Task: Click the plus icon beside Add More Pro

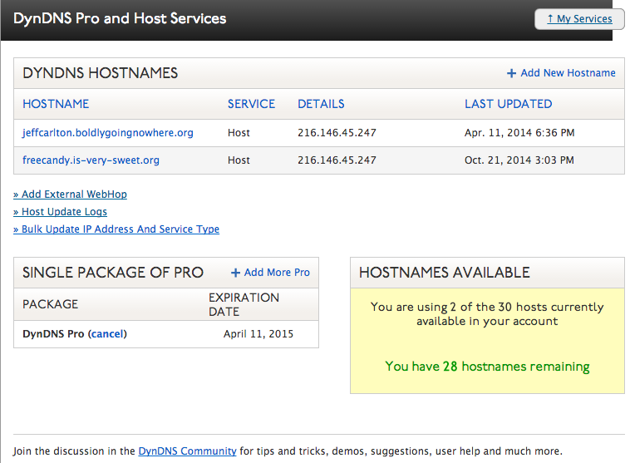Action: 236,273
